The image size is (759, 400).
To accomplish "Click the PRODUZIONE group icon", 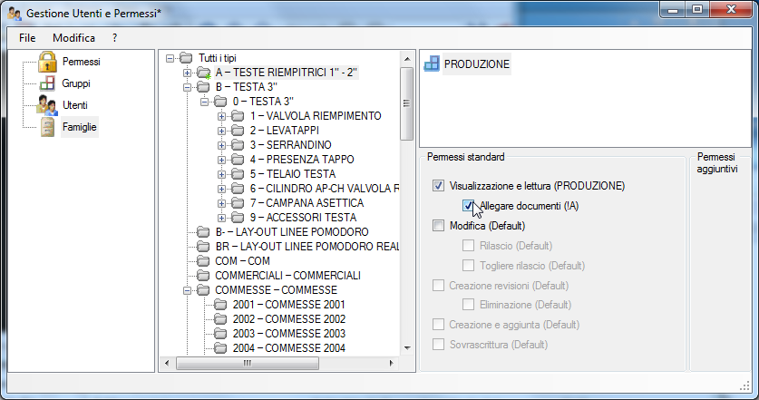I will click(x=432, y=63).
